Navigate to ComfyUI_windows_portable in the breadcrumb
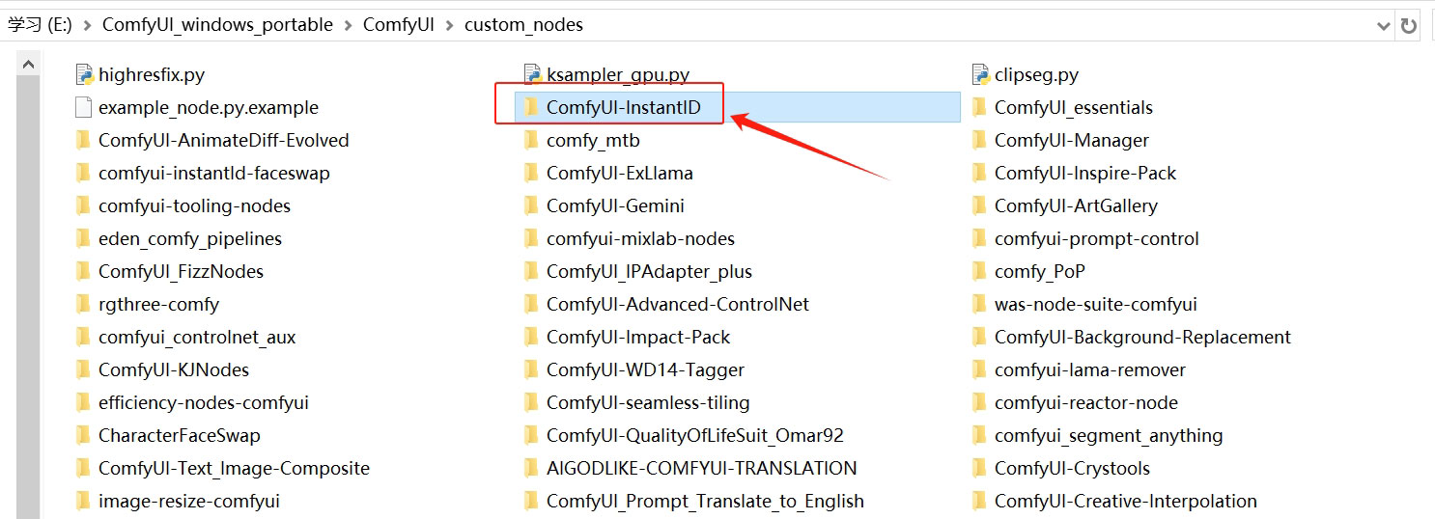Viewport: 1435px width, 519px height. pyautogui.click(x=217, y=25)
